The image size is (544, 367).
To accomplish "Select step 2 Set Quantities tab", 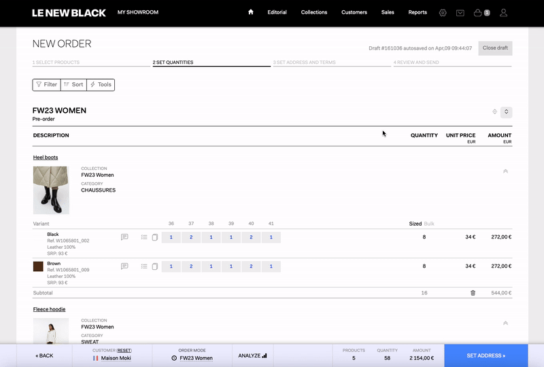I will tap(211, 63).
